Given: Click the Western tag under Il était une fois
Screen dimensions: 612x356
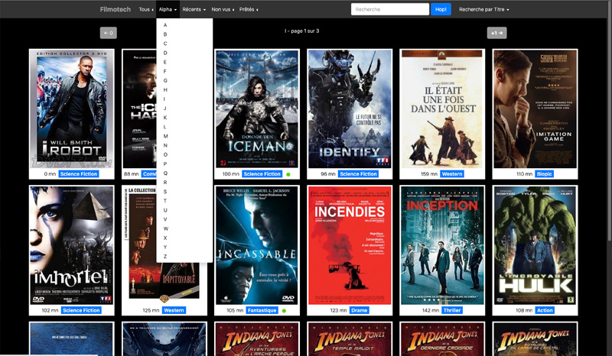Looking at the screenshot, I should pos(452,174).
